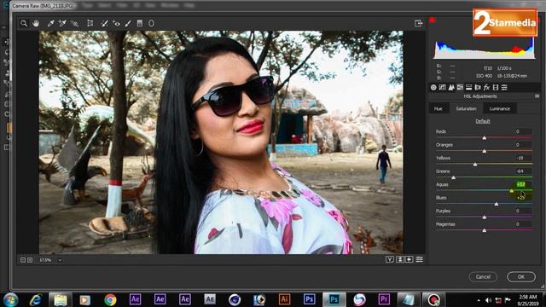Toggle current panel default settings icon
The height and width of the screenshot is (307, 546).
click(x=419, y=259)
